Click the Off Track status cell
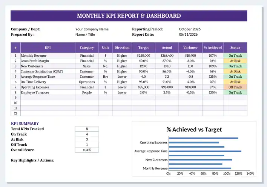Viewport: 267px width, 187px height. [x=235, y=87]
